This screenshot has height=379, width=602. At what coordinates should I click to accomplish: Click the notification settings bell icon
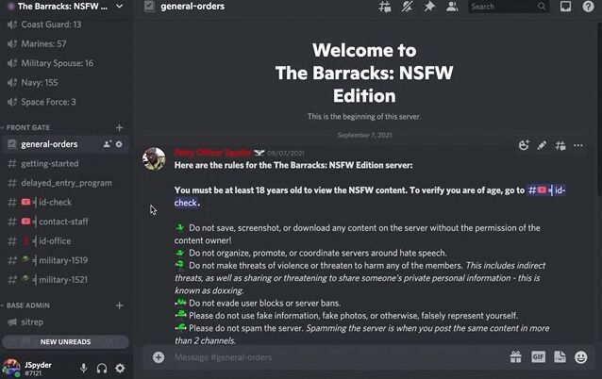tap(407, 7)
